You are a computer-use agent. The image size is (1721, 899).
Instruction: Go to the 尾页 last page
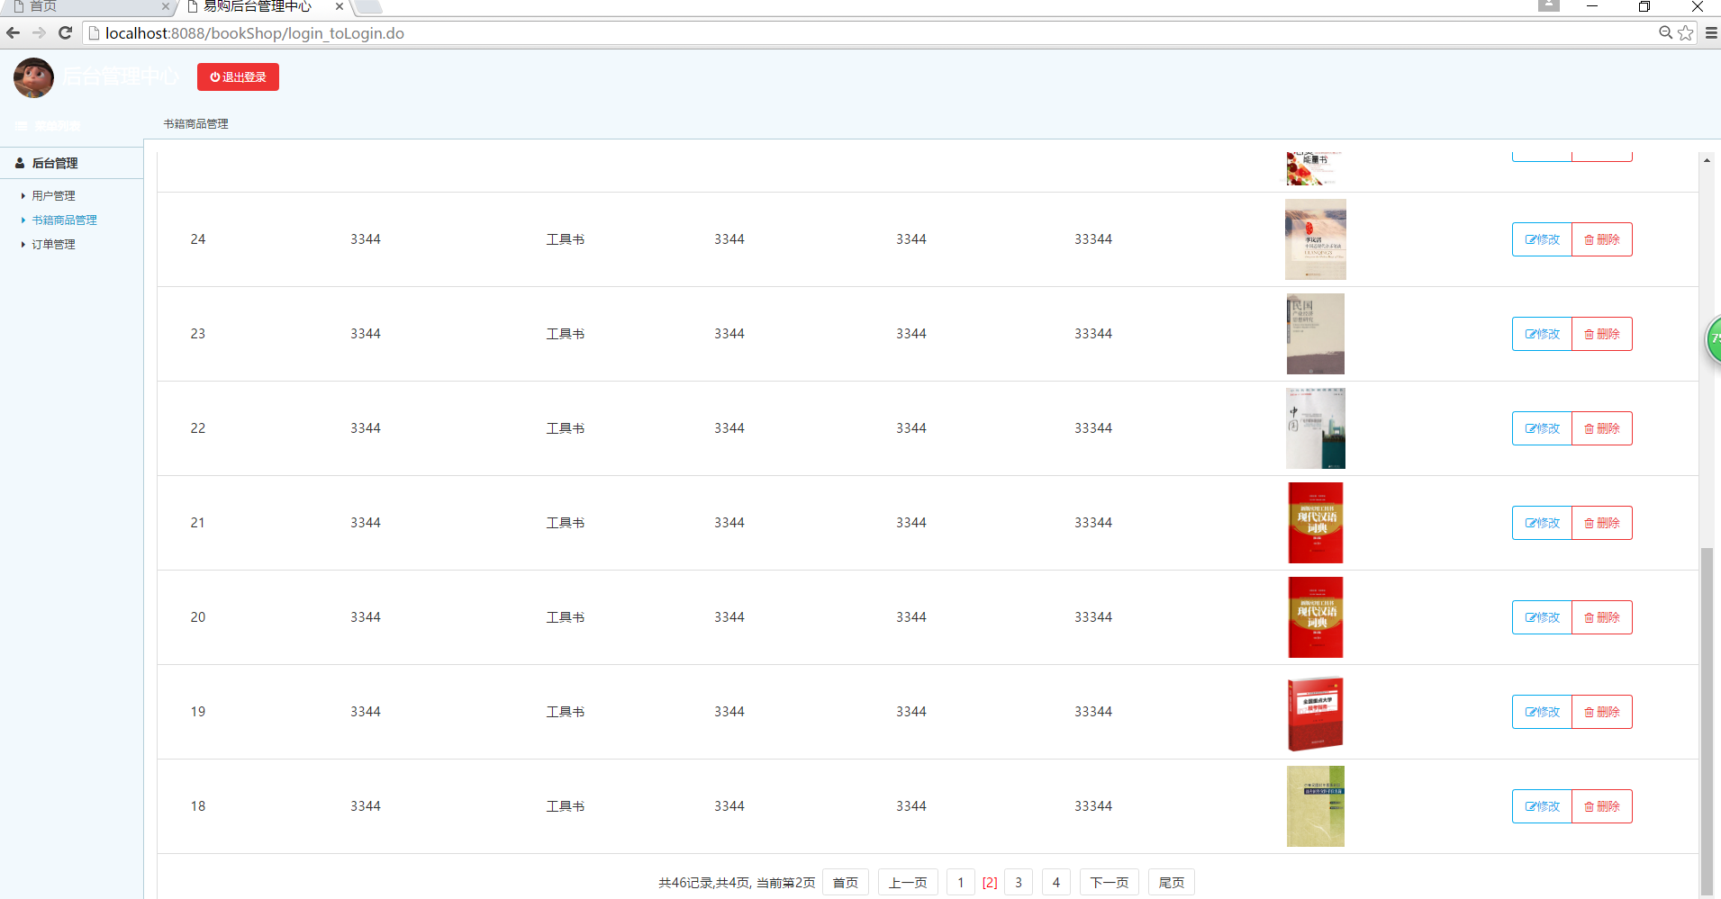[x=1172, y=883]
